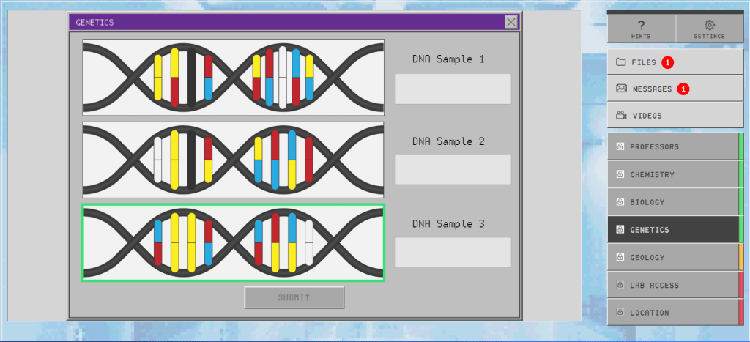Image resolution: width=750 pixels, height=342 pixels.
Task: Click the DNA Sample 3 text box
Action: pos(453,252)
